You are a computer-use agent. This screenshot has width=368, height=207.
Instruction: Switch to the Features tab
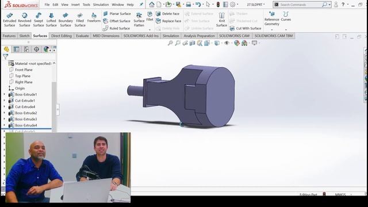click(9, 36)
